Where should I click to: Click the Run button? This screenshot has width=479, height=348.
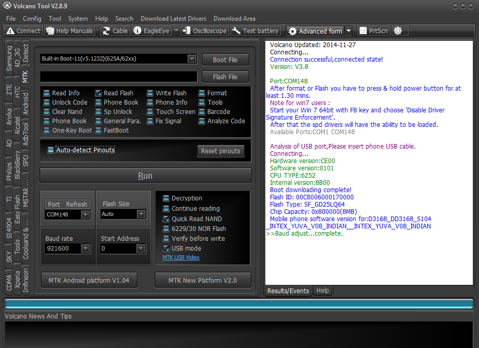pos(145,176)
